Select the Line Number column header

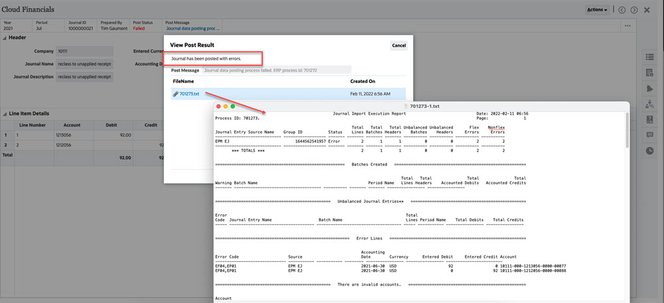tap(33, 125)
